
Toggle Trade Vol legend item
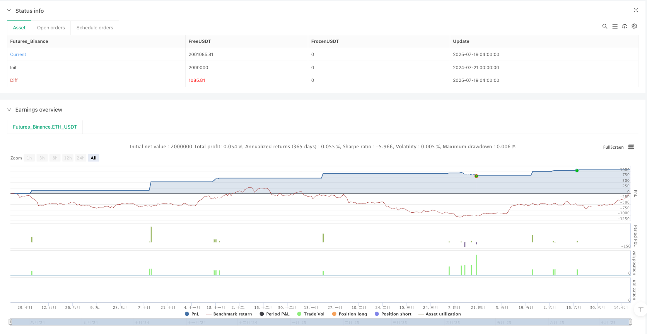coord(311,314)
